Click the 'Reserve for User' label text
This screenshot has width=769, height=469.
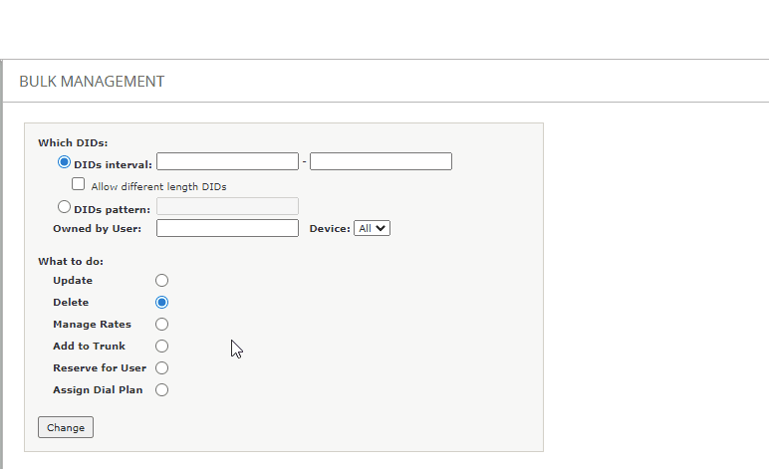(100, 368)
